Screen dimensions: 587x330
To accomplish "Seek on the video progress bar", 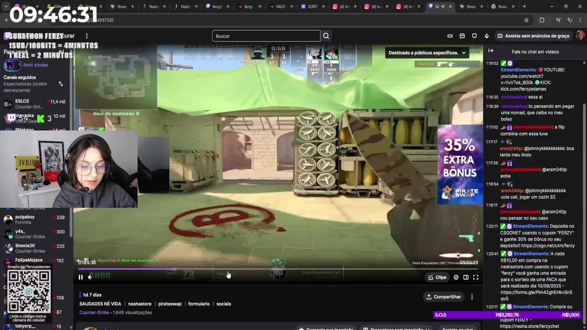I will click(x=278, y=269).
